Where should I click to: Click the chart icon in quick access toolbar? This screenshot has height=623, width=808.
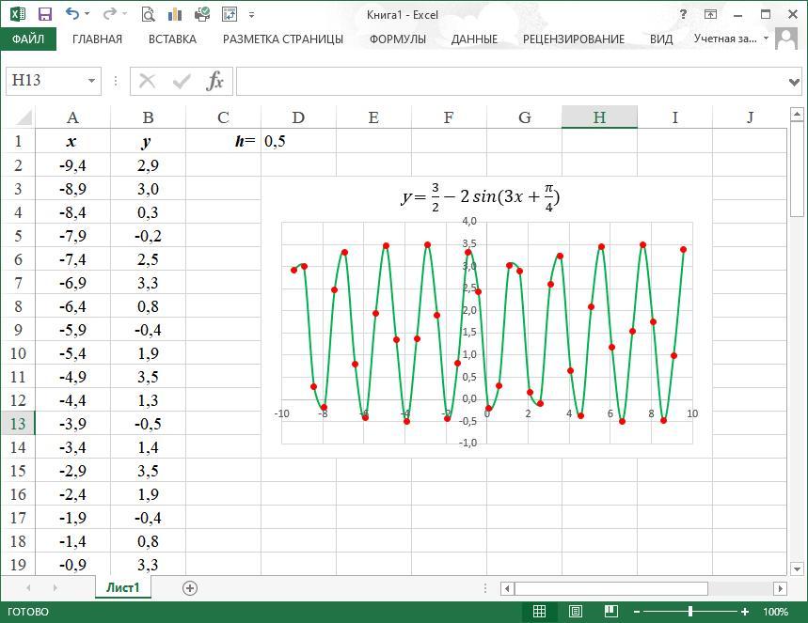click(x=175, y=14)
